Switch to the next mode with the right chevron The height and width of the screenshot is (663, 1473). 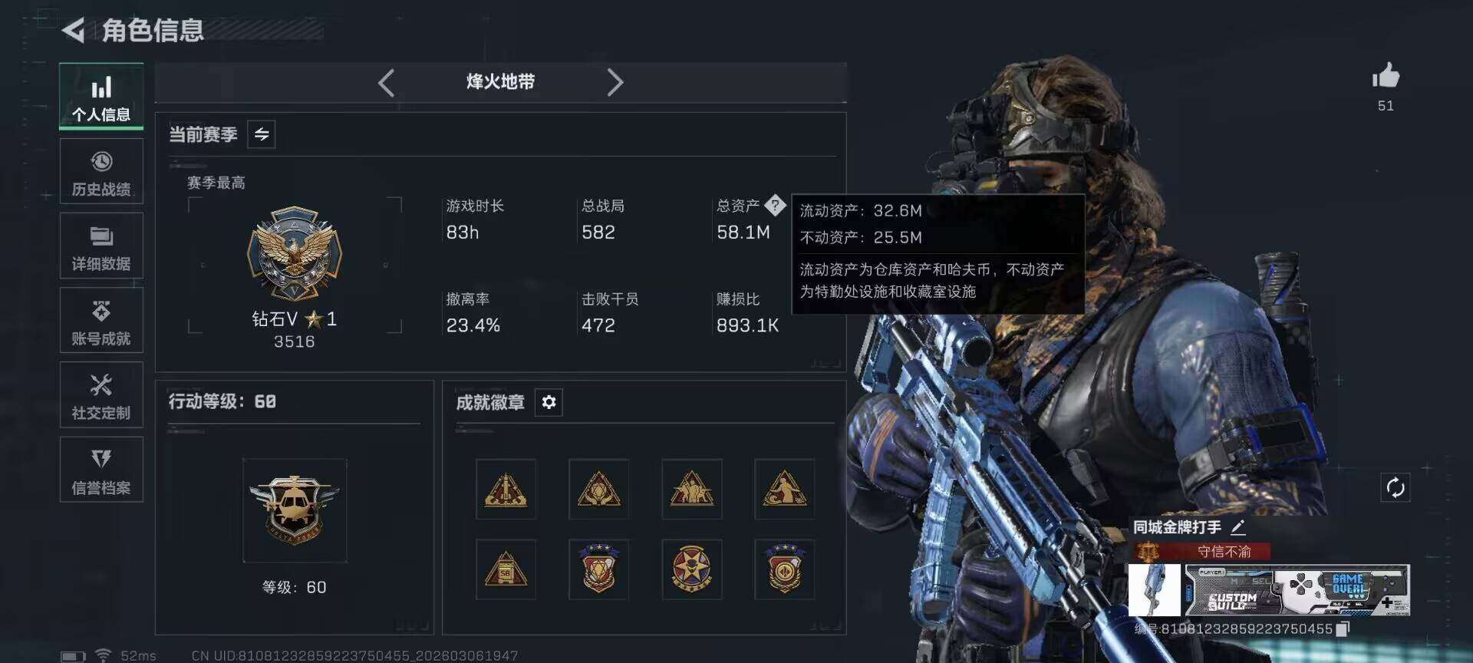[615, 82]
